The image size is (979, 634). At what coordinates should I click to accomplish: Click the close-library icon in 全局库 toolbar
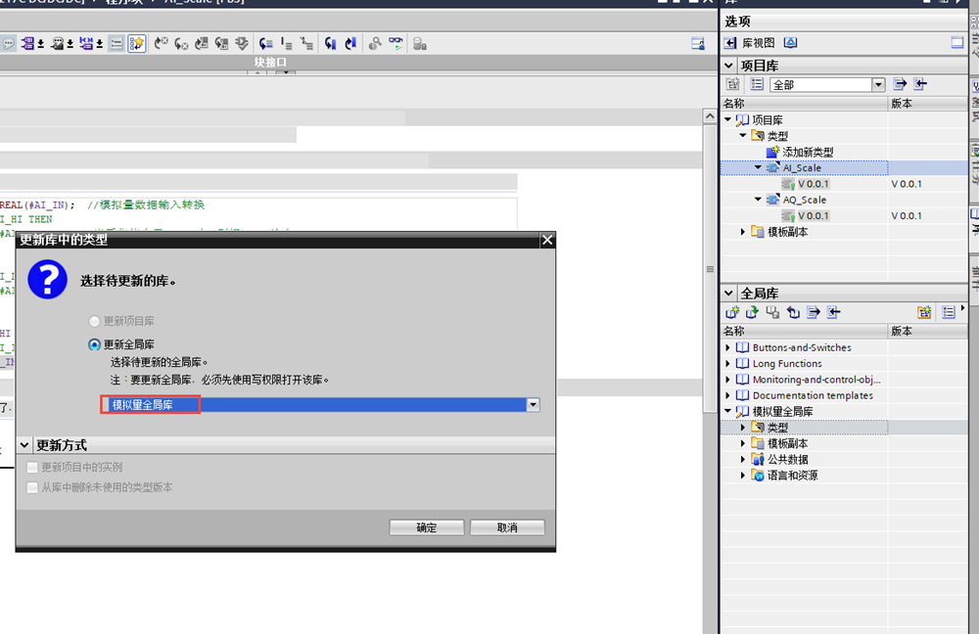pos(793,312)
